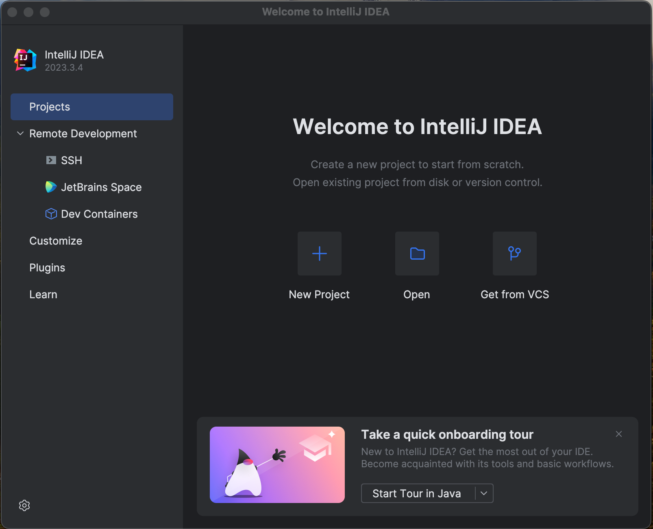
Task: Open the Start Tour language dropdown arrow
Action: (x=483, y=493)
